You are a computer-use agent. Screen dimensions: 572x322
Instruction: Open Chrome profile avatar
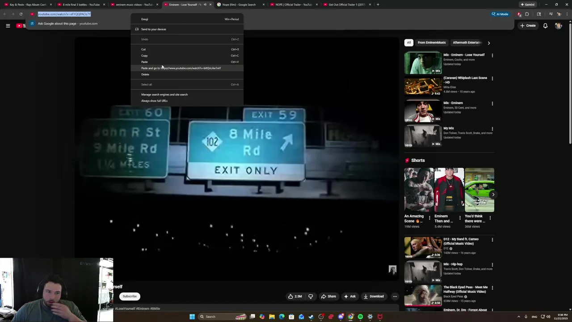coord(559,14)
